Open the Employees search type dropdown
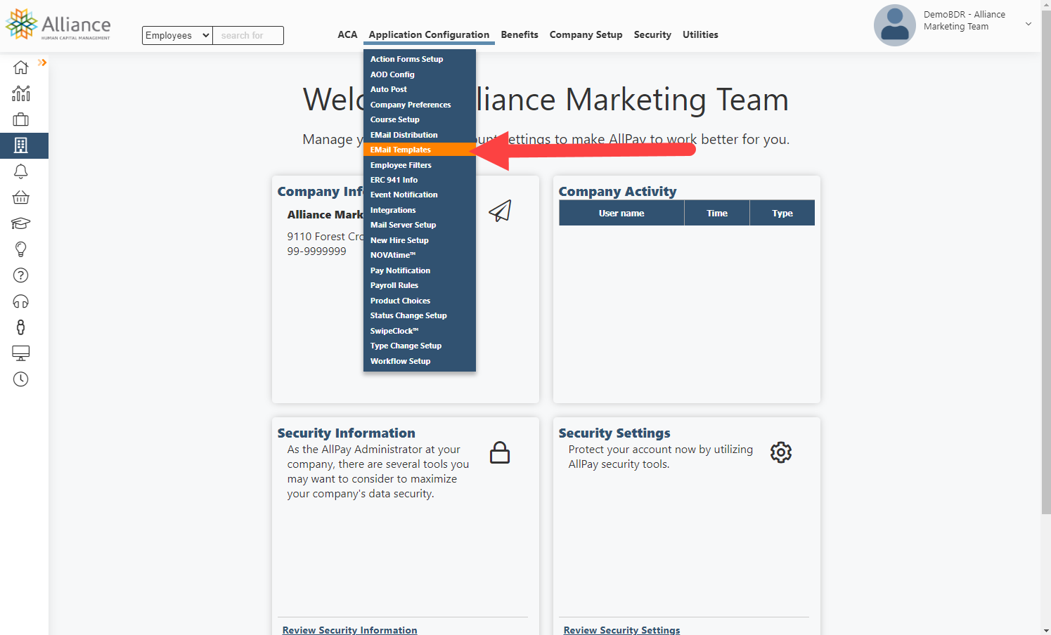 click(x=177, y=35)
